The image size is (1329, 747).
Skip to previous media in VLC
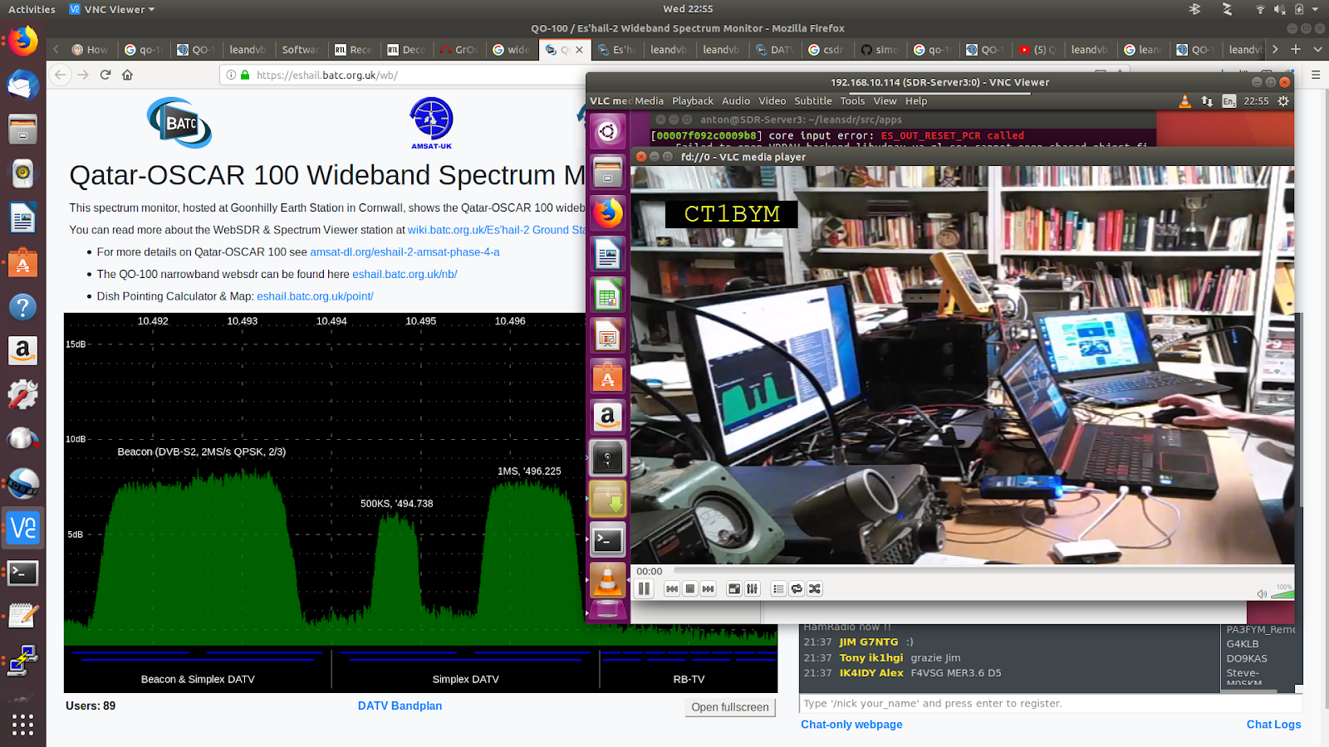(x=672, y=588)
